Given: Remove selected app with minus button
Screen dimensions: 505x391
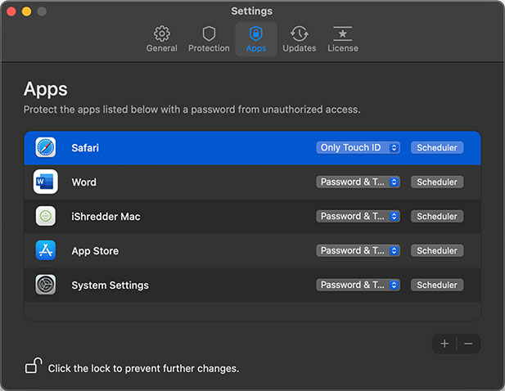Looking at the screenshot, I should 468,344.
